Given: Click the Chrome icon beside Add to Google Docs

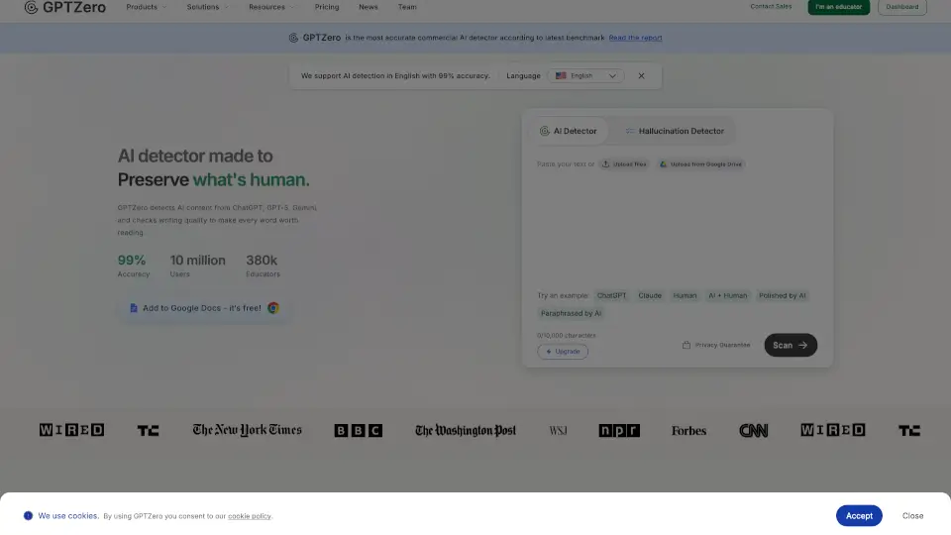Looking at the screenshot, I should [273, 308].
